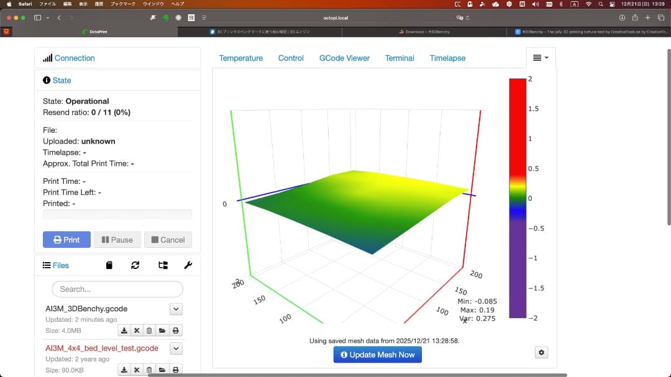
Task: Click the file search field
Action: (x=117, y=289)
